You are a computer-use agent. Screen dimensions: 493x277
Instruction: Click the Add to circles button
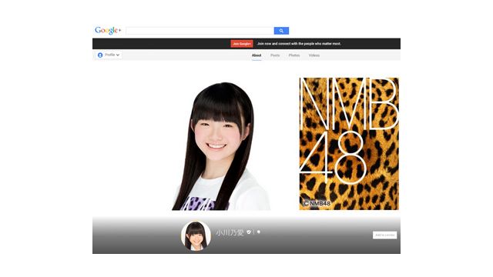coord(385,235)
